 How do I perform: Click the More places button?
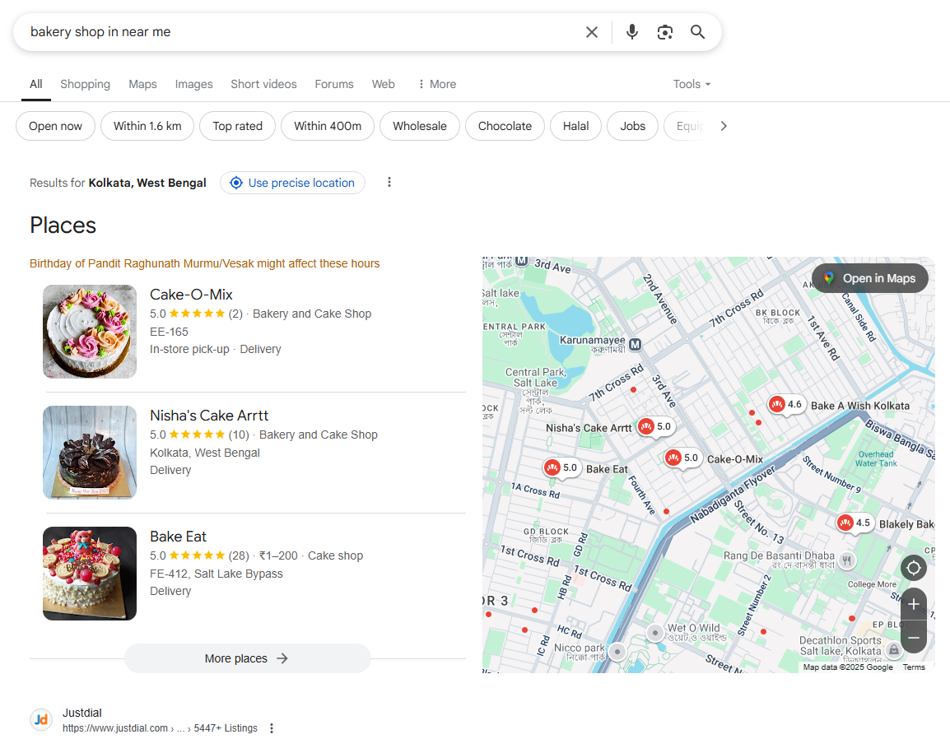247,658
